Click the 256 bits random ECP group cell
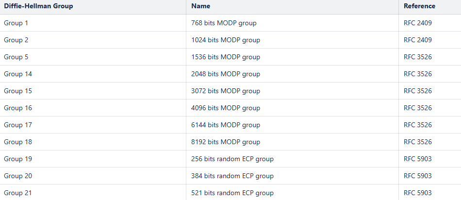 pos(232,159)
